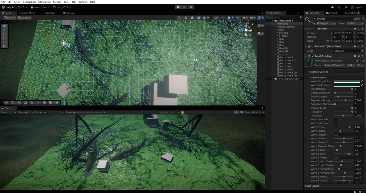Click the Position X input field

coord(338,33)
